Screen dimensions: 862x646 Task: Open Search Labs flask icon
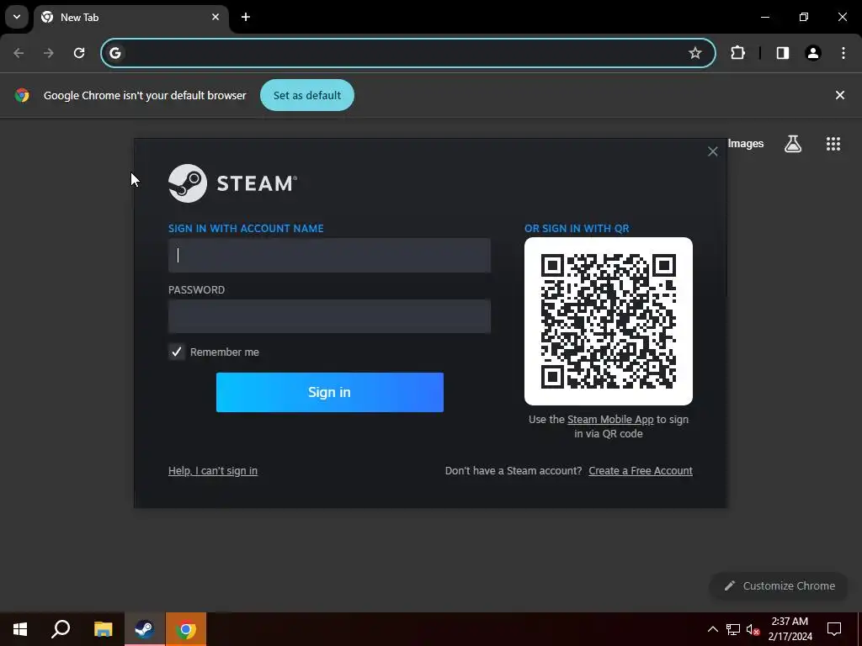[793, 144]
